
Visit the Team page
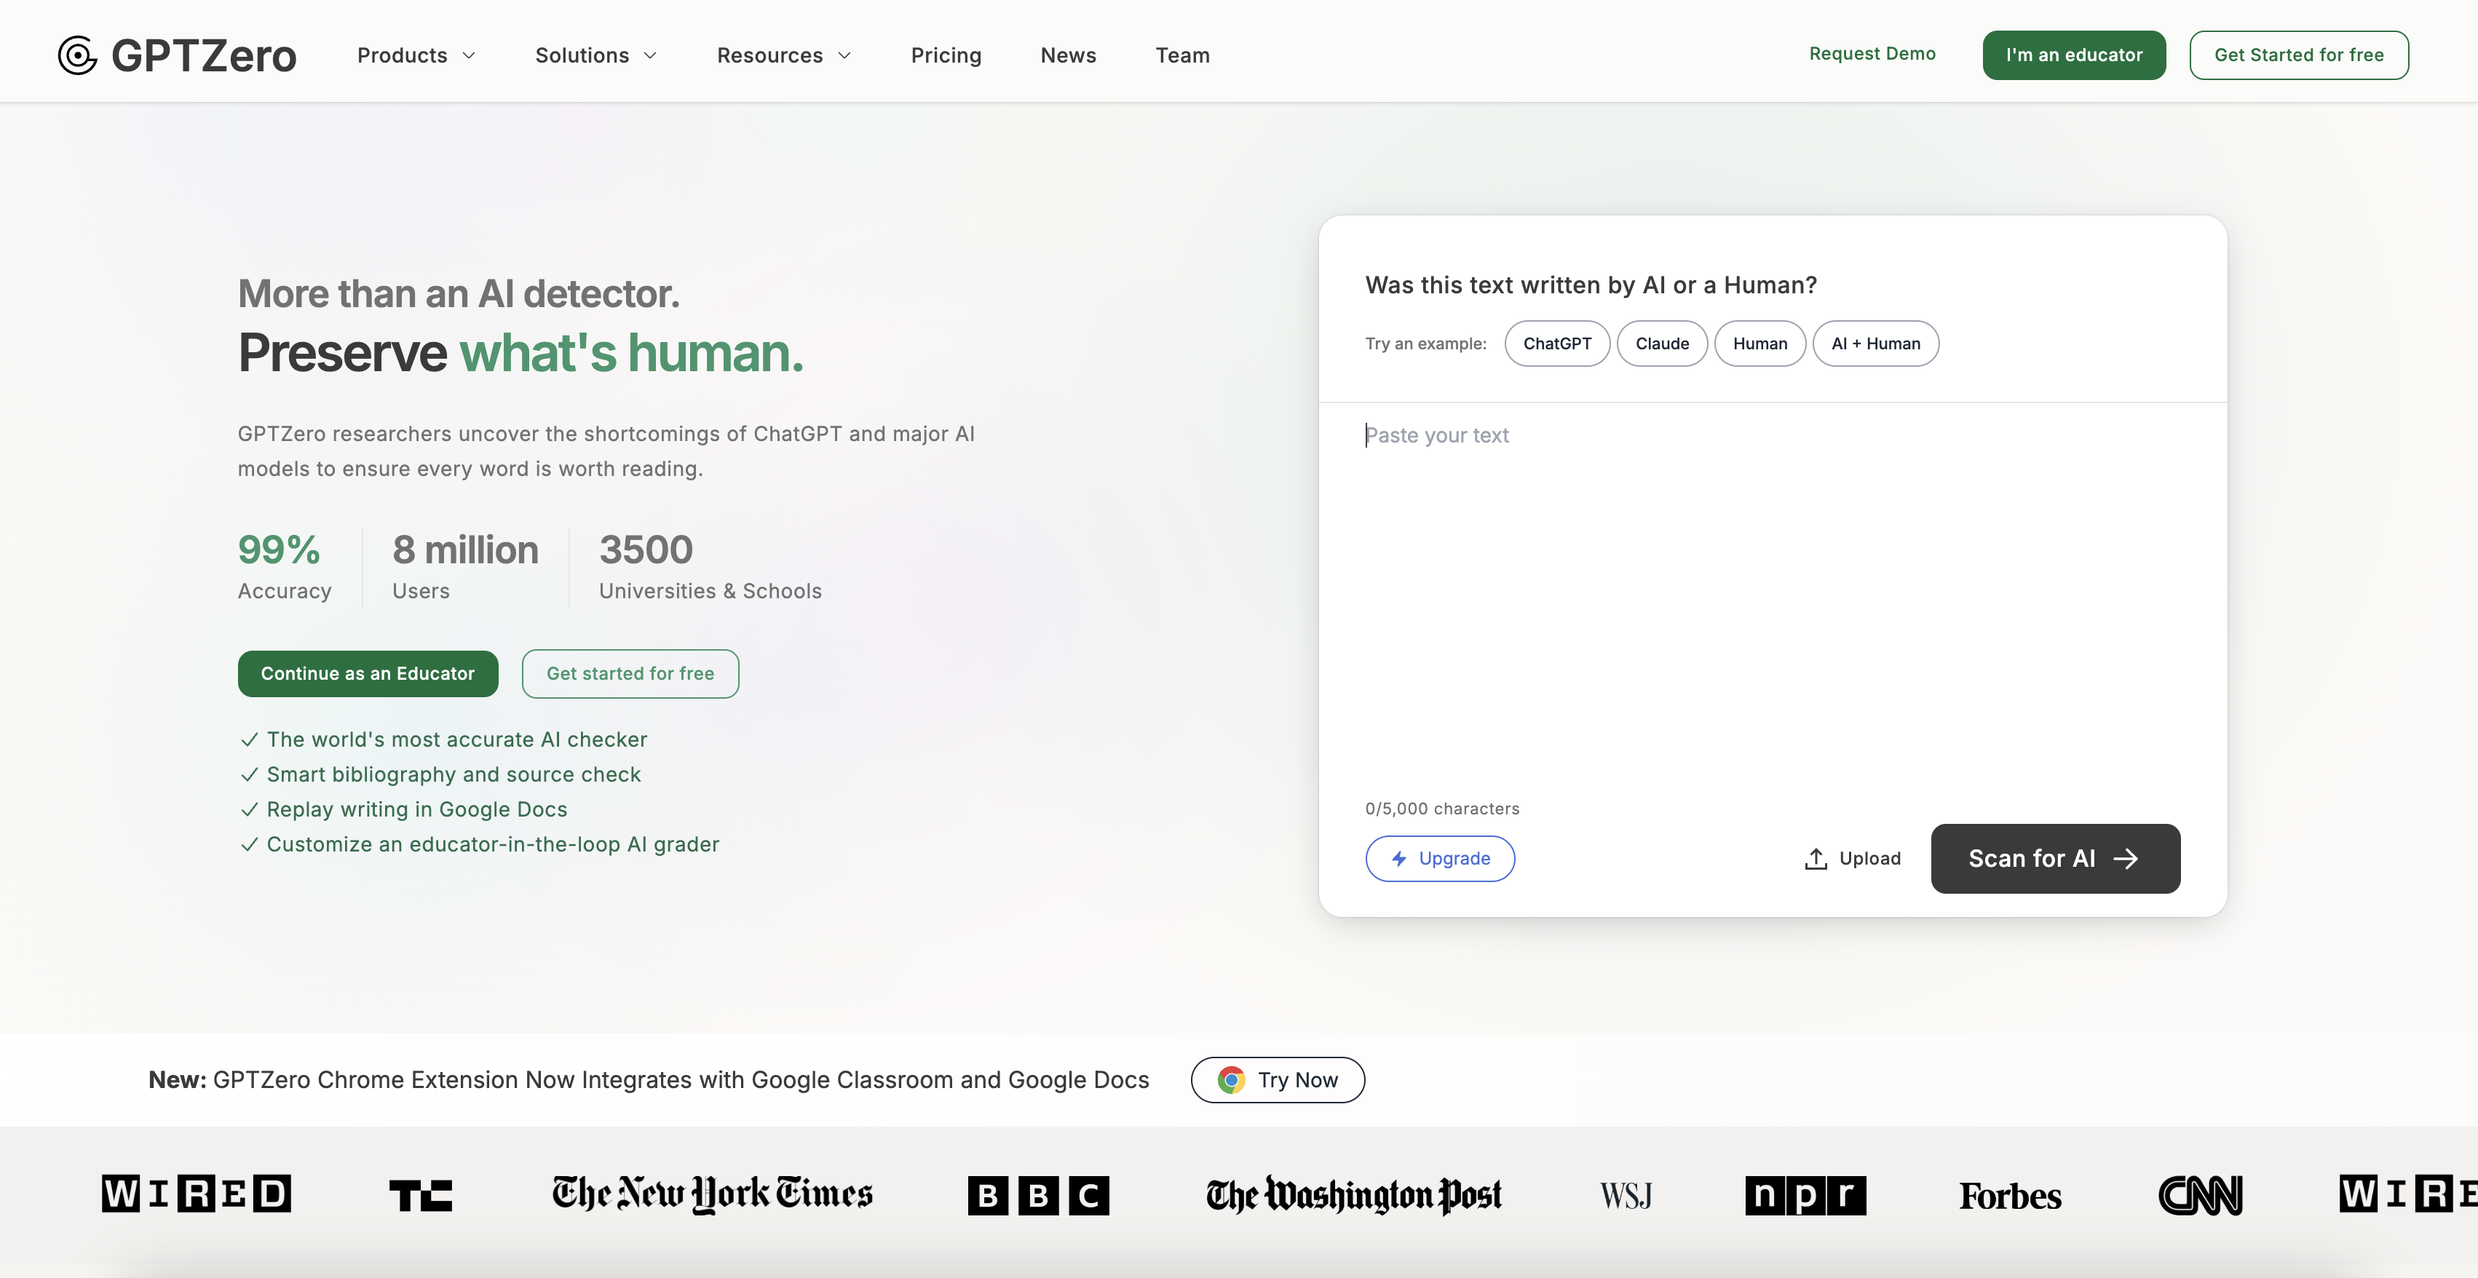1182,56
